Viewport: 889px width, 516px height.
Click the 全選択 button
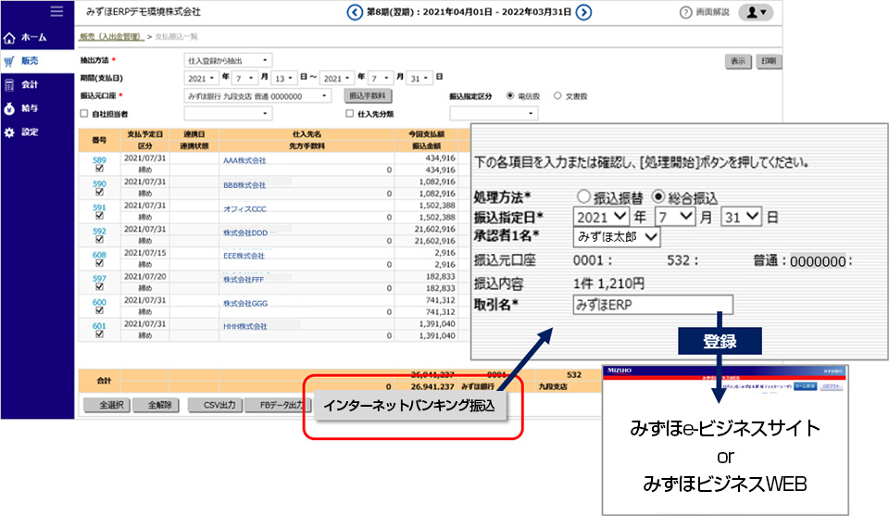point(107,406)
